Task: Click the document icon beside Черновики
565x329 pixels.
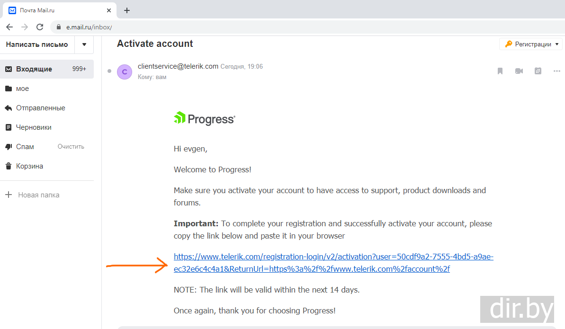Action: [9, 127]
